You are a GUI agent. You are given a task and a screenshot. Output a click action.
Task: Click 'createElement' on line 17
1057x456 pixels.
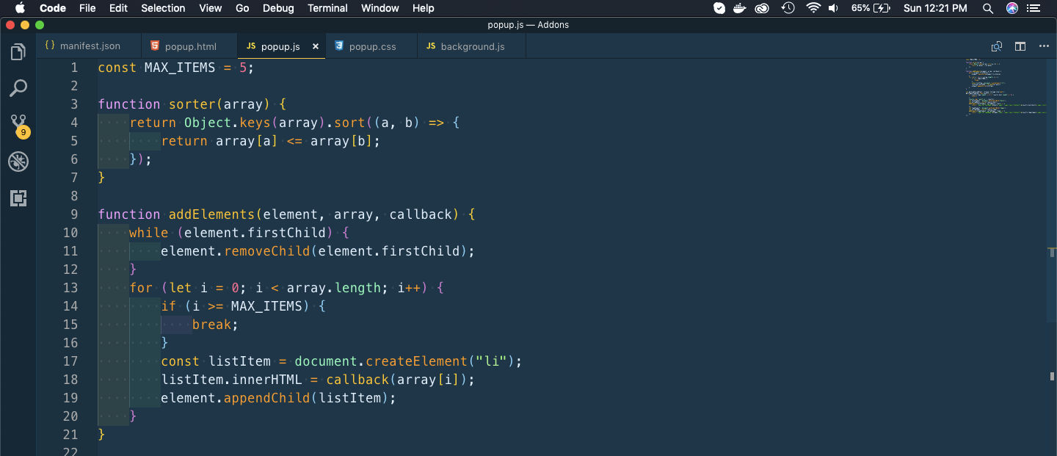(x=417, y=361)
